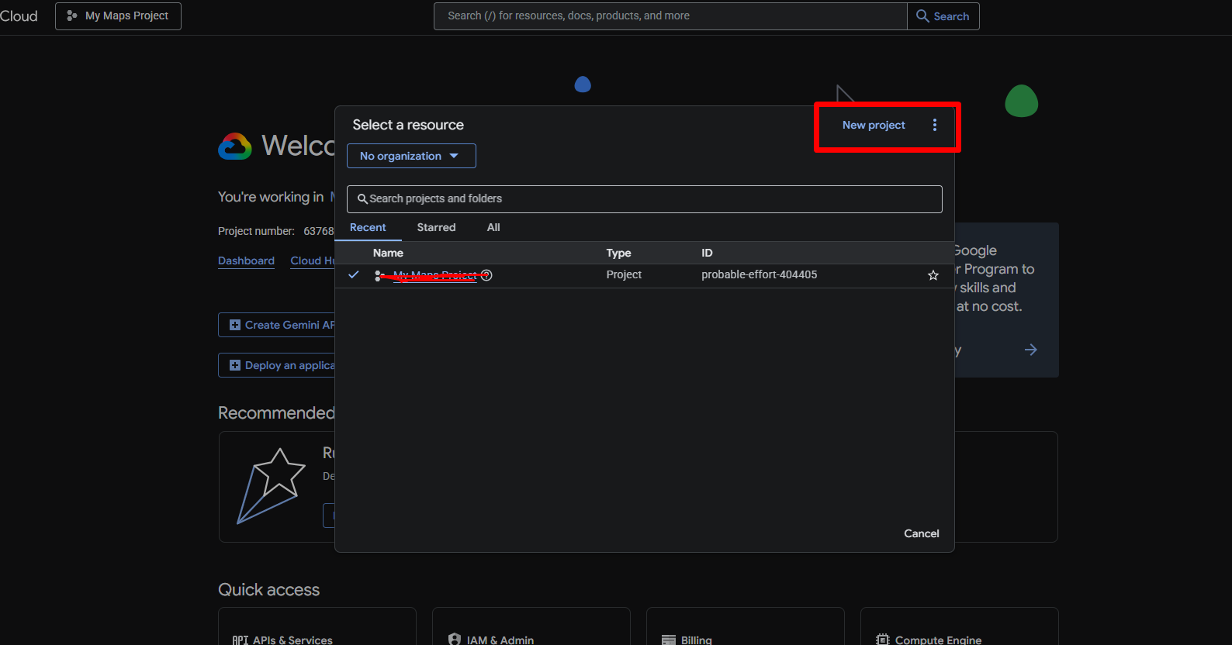Viewport: 1232px width, 645px height.
Task: Open IAM & Admin quick access card
Action: pyautogui.click(x=531, y=626)
